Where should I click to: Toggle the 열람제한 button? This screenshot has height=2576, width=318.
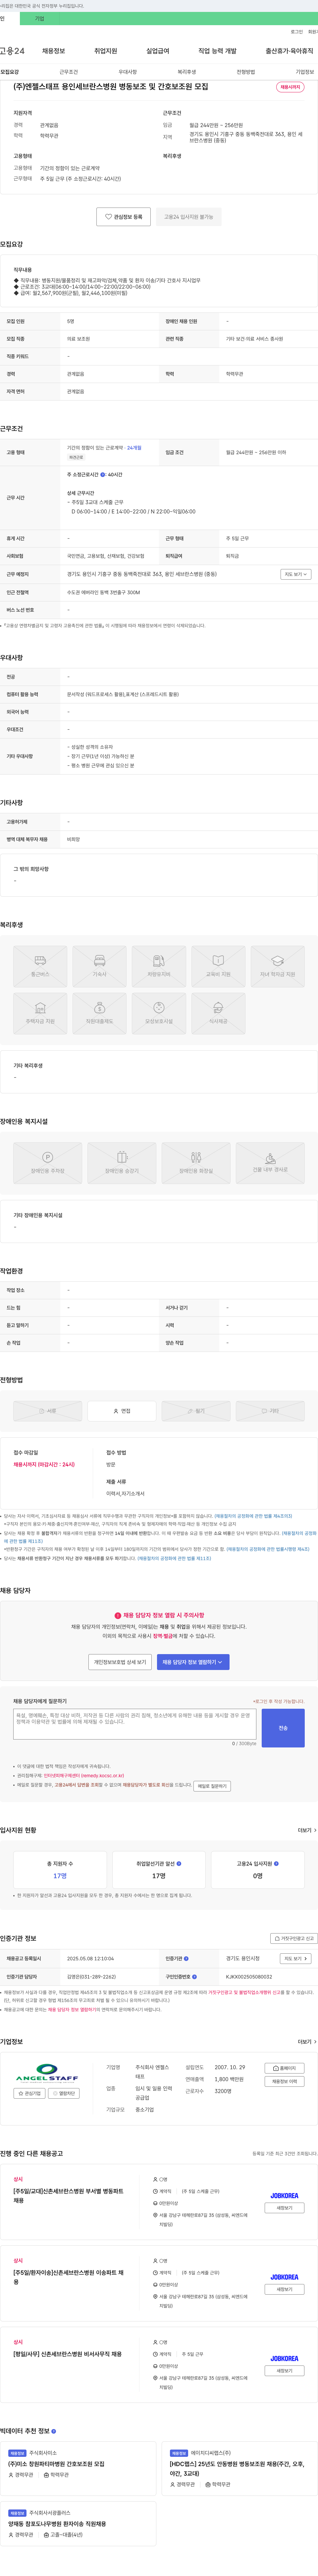click(64, 2093)
